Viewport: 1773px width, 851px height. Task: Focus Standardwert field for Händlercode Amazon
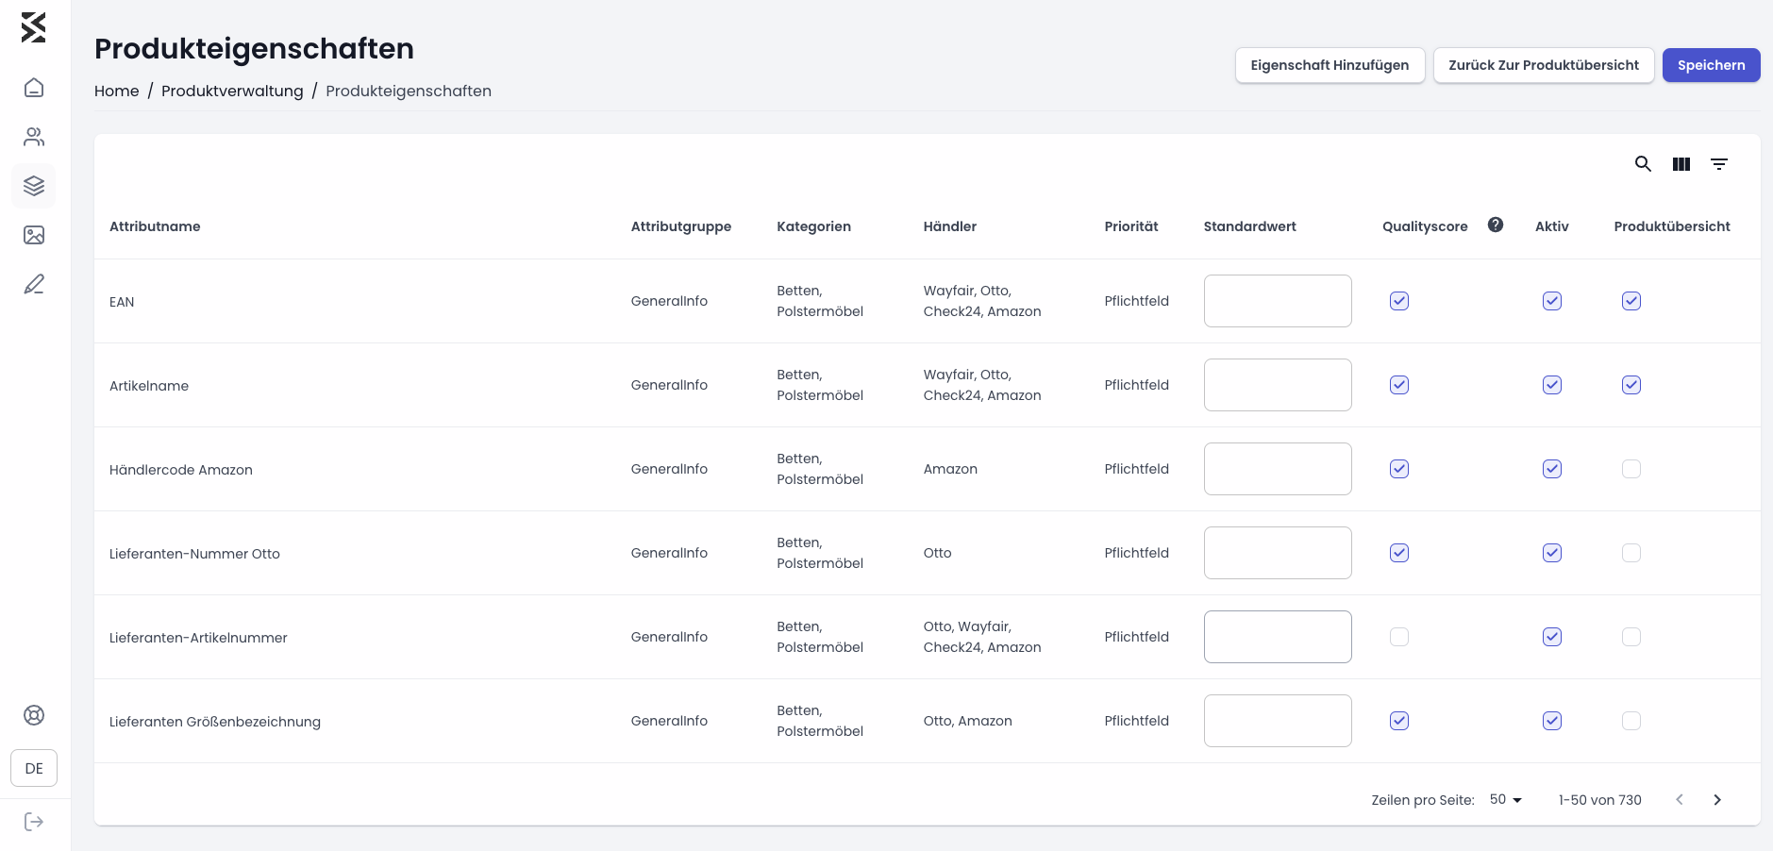tap(1278, 469)
